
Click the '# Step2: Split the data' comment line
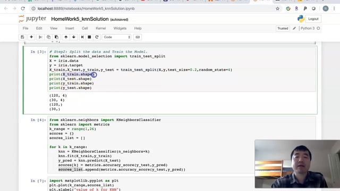click(98, 52)
